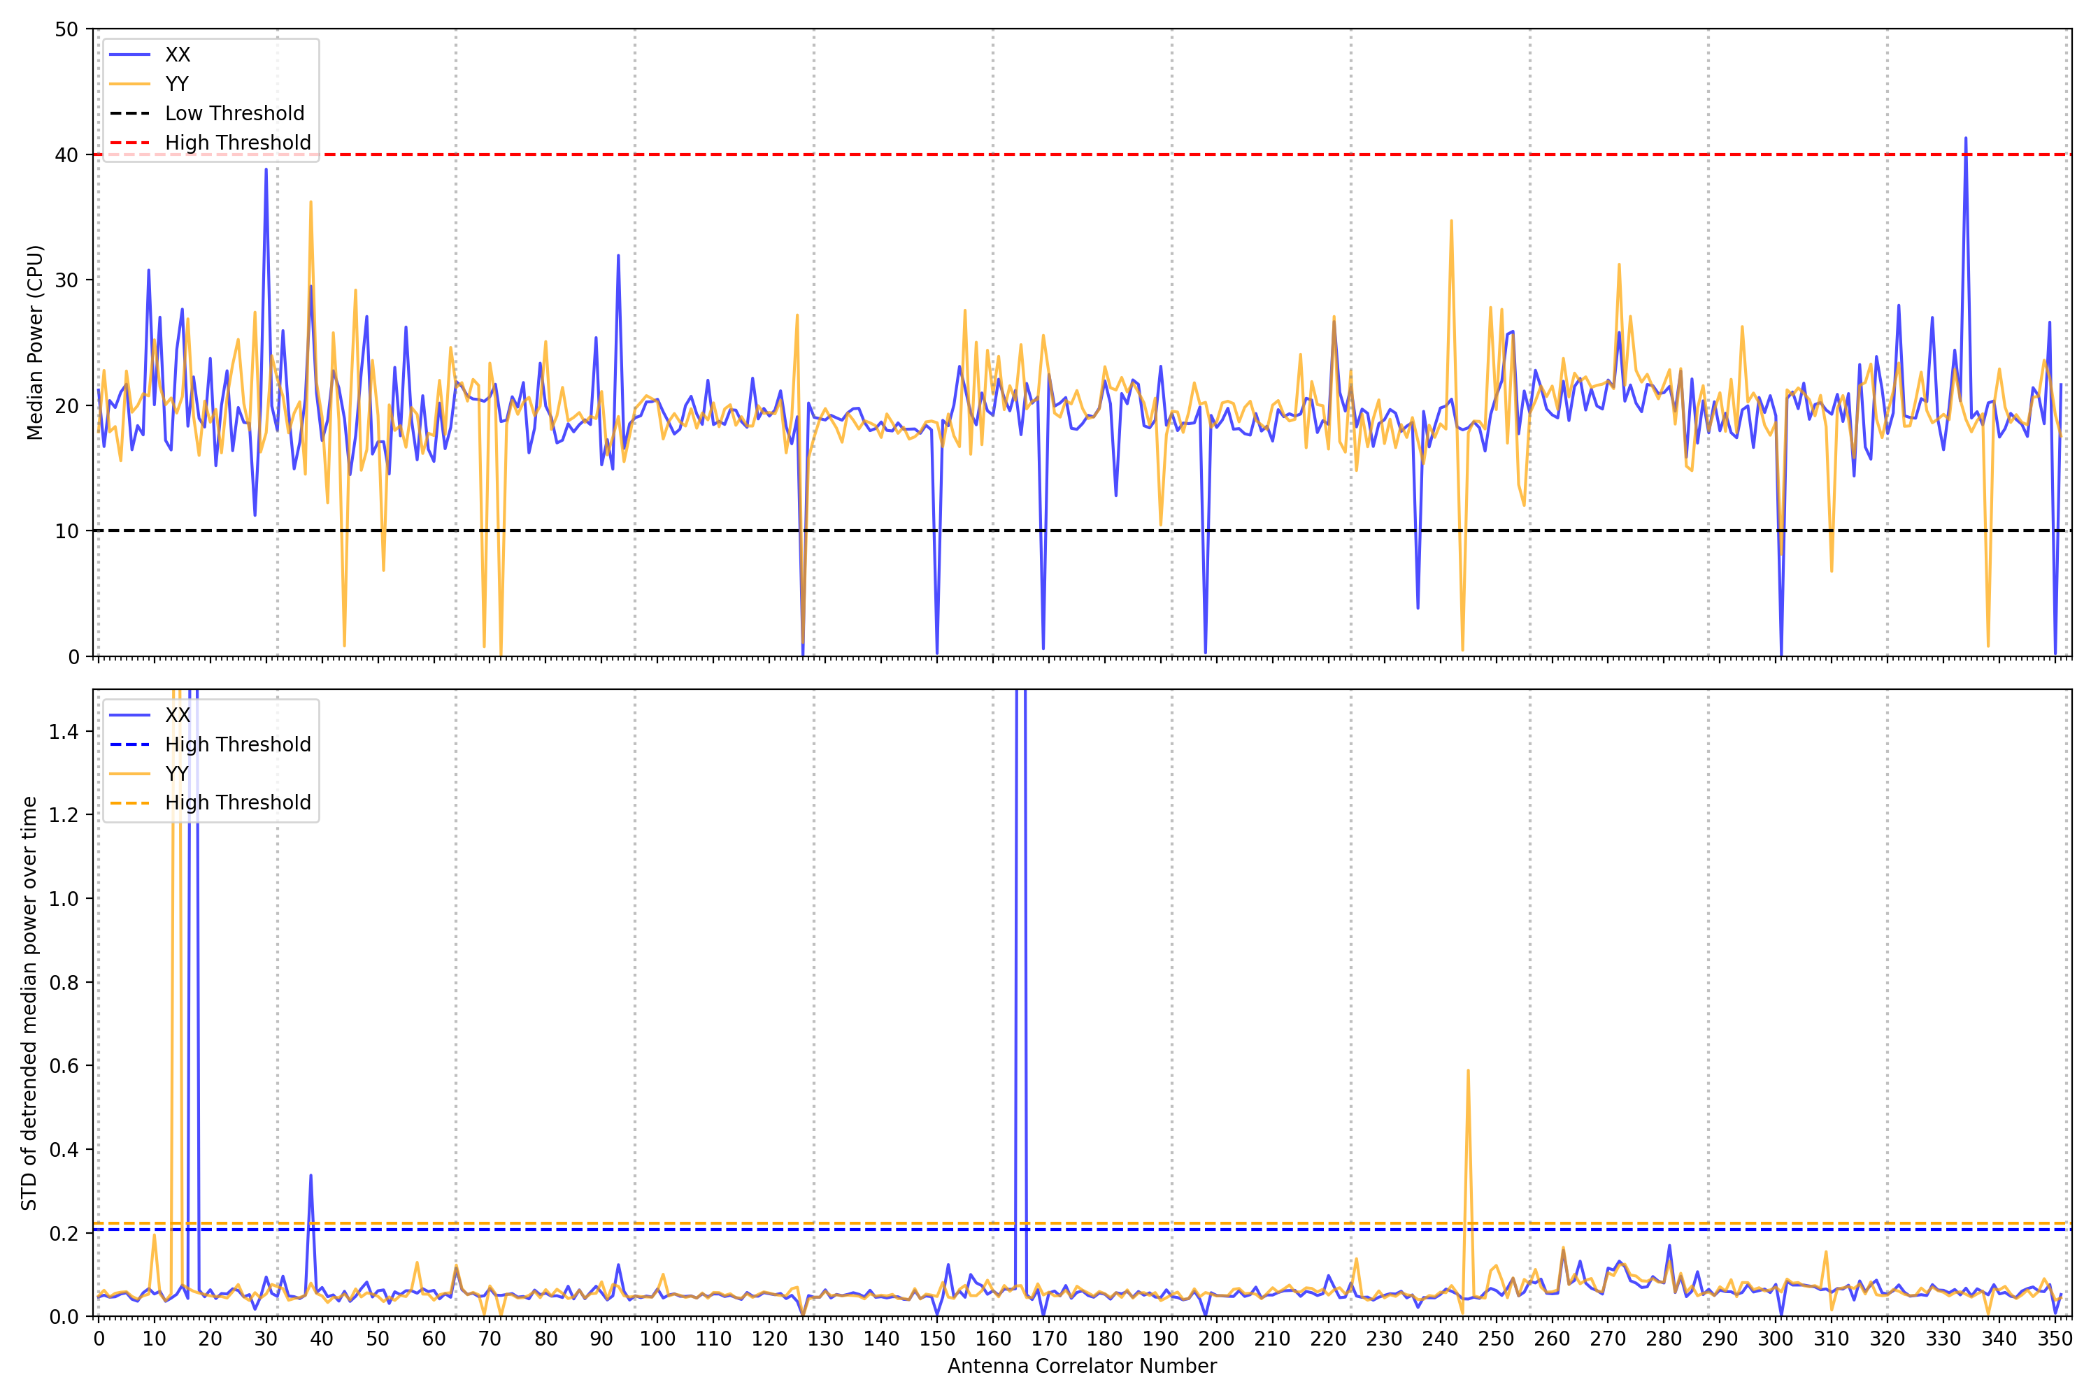
Task: Click the x-axis tick label 350
Action: point(2055,1339)
